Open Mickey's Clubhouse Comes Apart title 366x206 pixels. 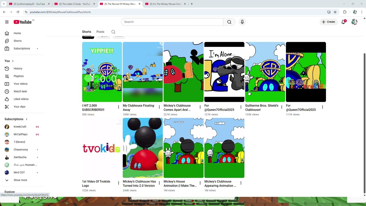pyautogui.click(x=177, y=108)
